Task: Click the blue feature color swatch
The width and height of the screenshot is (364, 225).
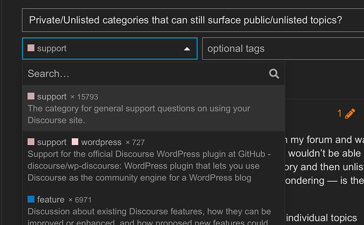Action: click(31, 199)
